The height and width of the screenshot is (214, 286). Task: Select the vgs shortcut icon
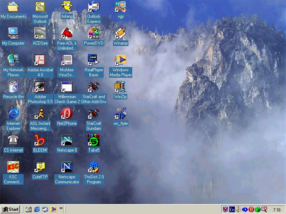(x=120, y=6)
